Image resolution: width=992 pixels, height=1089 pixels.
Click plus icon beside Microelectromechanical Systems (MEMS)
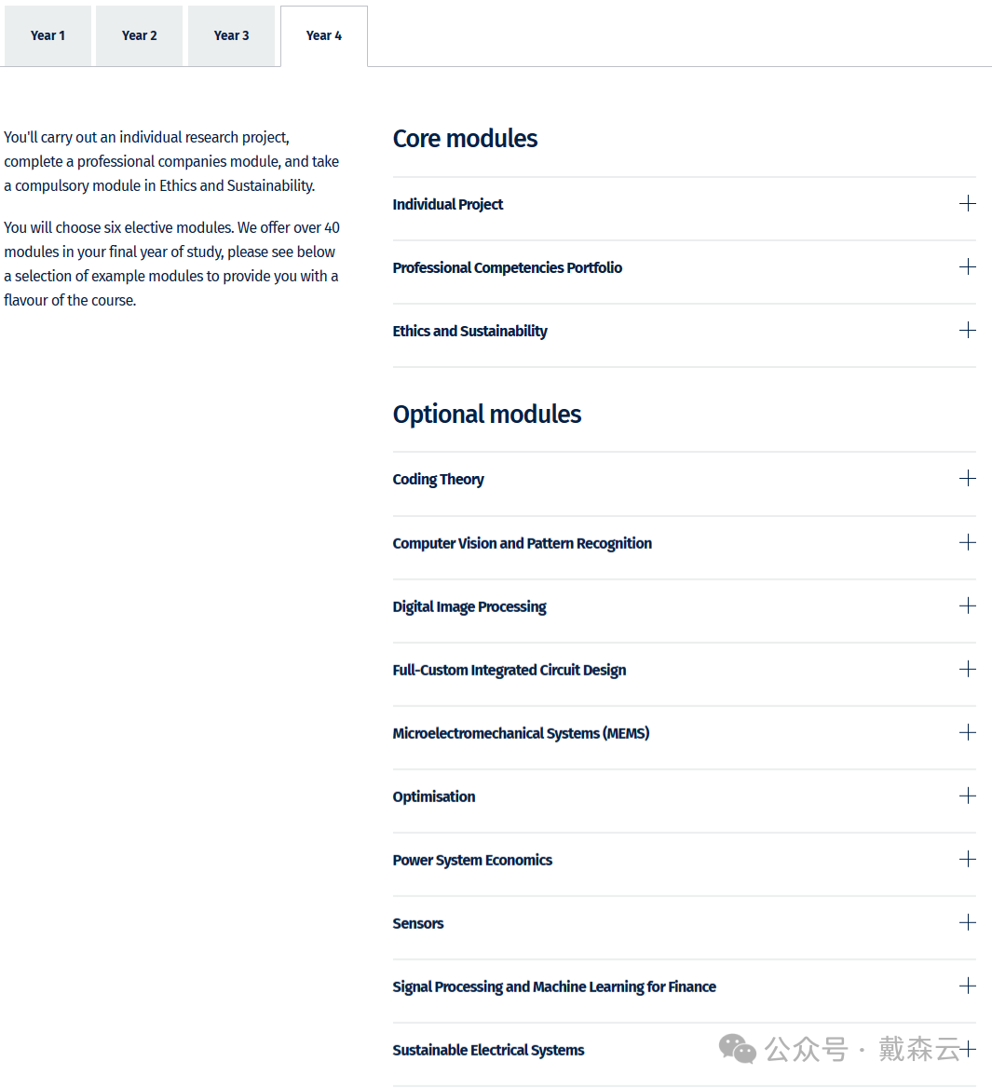click(x=968, y=733)
